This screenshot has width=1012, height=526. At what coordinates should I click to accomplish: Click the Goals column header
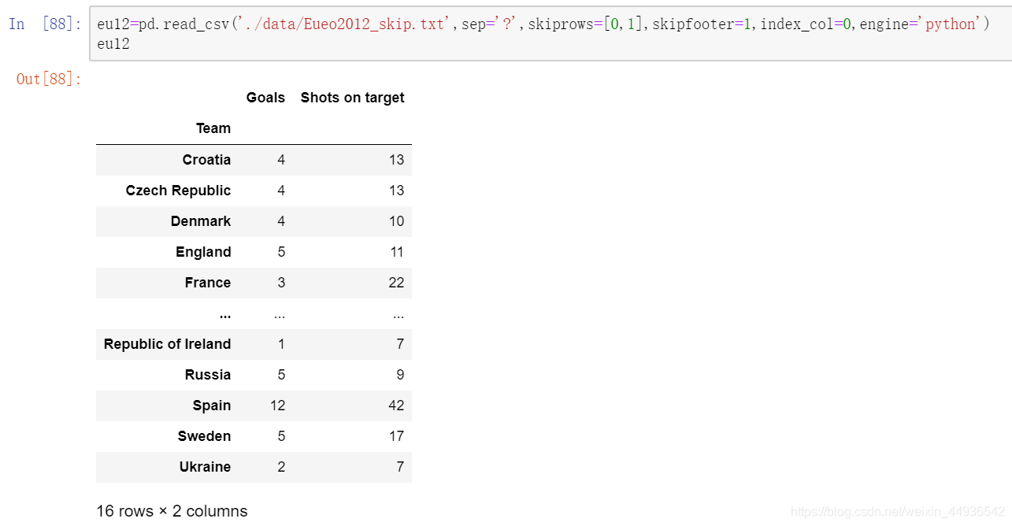point(265,98)
